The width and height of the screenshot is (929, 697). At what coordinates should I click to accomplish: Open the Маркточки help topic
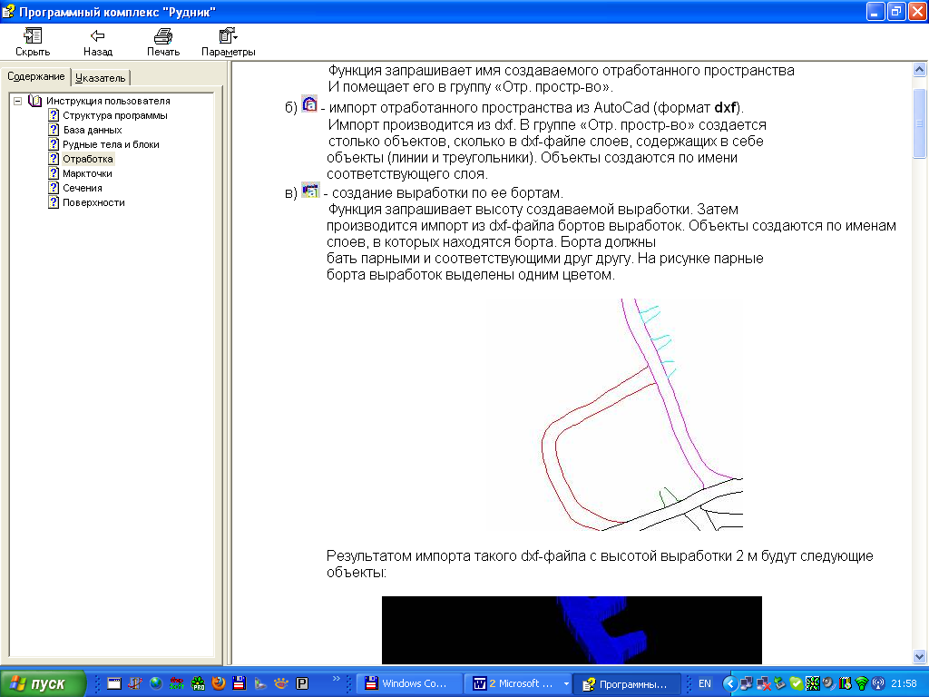click(87, 173)
